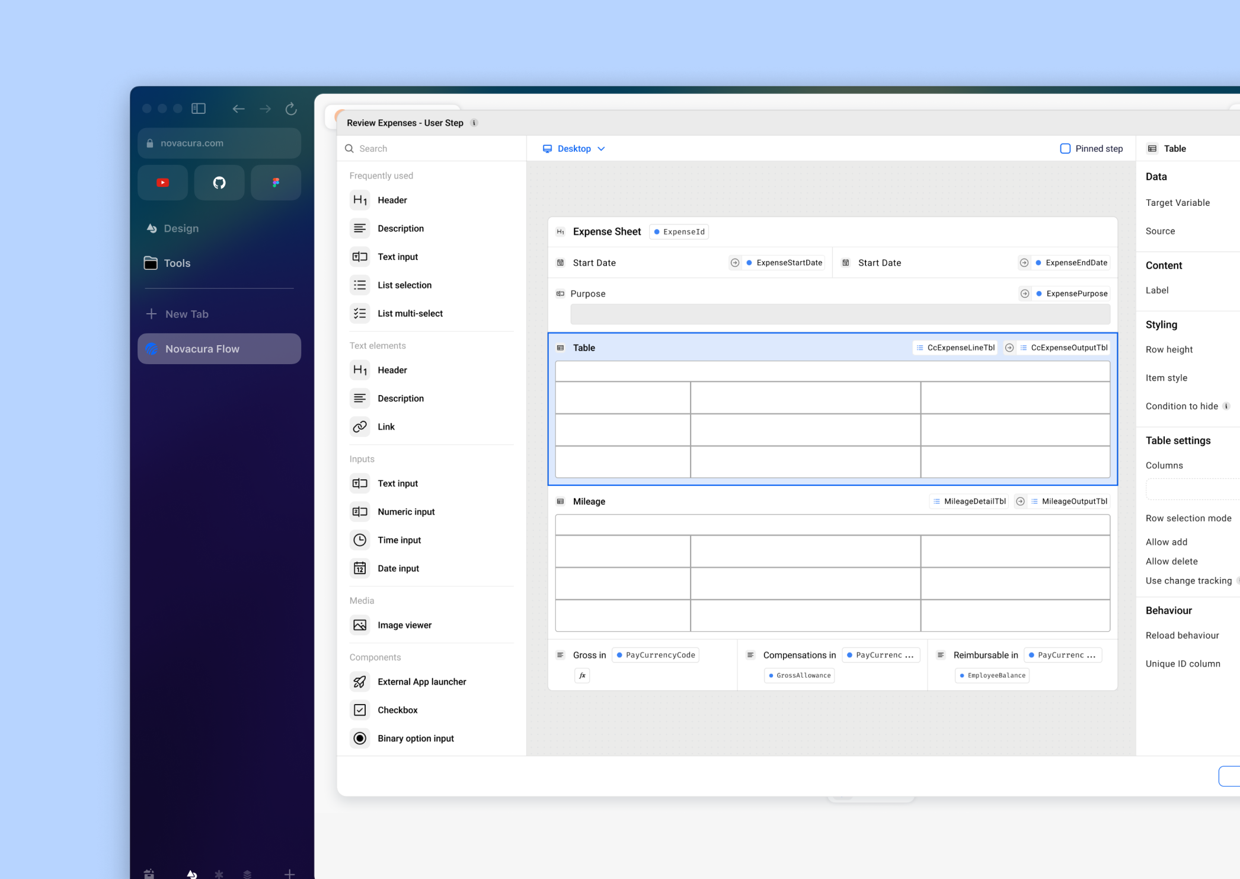The image size is (1240, 879).
Task: Click the Binary option input radio icon
Action: (360, 738)
